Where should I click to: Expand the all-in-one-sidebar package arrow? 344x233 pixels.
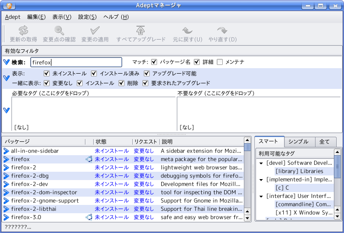pos(6,151)
